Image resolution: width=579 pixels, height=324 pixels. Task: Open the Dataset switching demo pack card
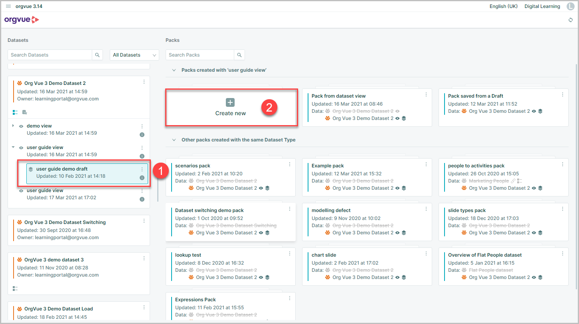[x=231, y=222]
